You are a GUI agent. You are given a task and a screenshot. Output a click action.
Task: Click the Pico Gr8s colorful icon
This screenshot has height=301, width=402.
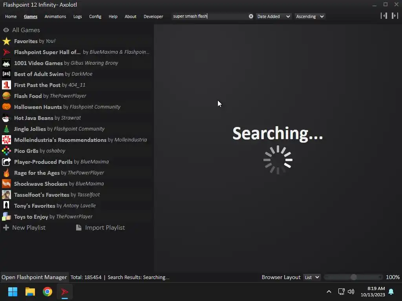pyautogui.click(x=6, y=151)
